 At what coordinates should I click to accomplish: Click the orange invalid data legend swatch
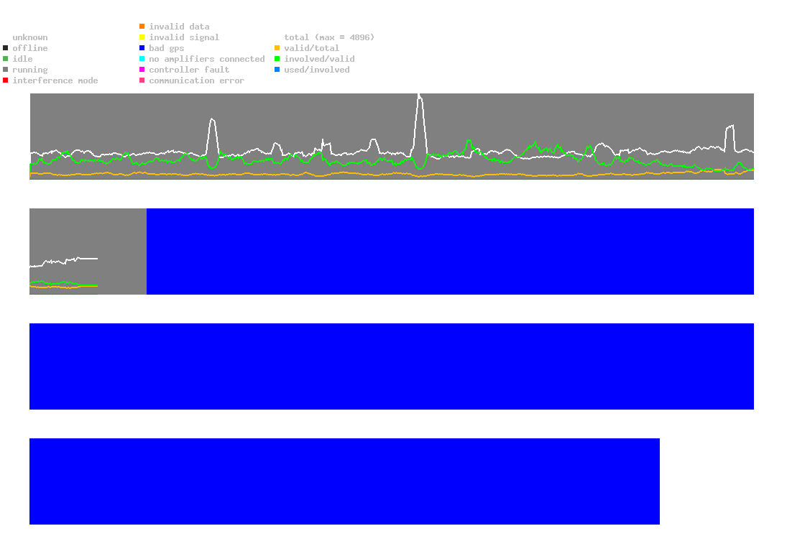point(142,27)
